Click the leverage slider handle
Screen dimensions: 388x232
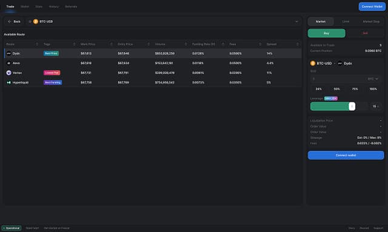[352, 107]
